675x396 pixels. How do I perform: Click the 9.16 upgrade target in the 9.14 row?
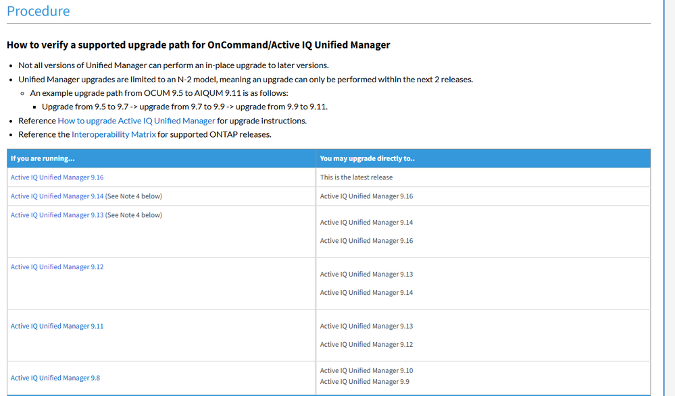366,196
